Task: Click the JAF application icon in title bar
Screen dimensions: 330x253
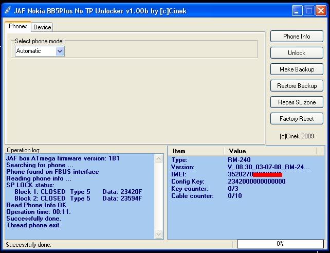Action: [x=8, y=10]
